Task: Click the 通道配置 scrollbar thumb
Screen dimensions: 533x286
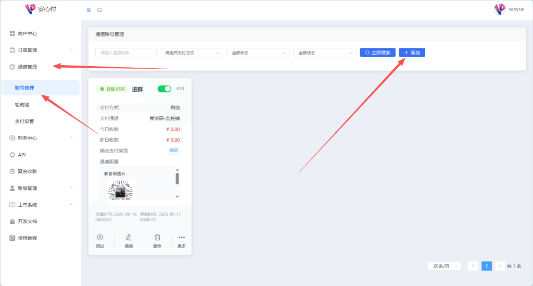Action: 177,179
